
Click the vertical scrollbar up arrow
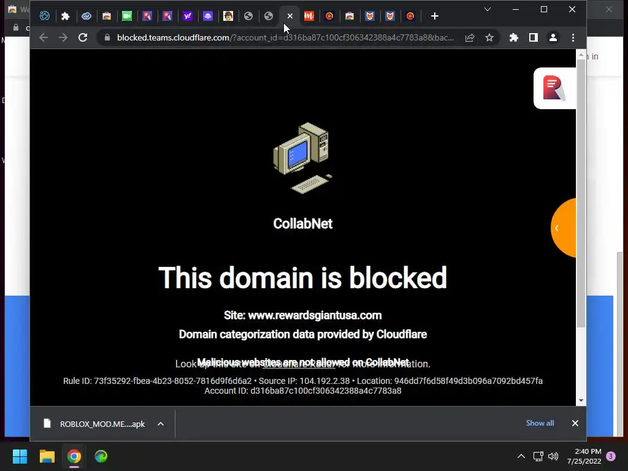[581, 55]
